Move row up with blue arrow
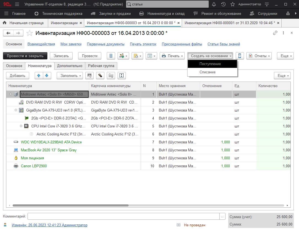Screen dimensions: 299x231 point(39,76)
